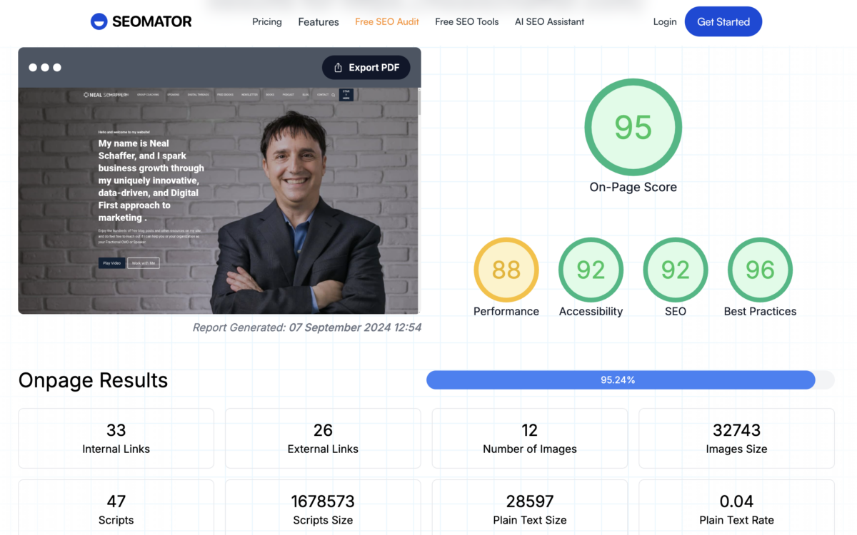Click the share icon inside Export PDF
The image size is (857, 535).
pyautogui.click(x=339, y=68)
